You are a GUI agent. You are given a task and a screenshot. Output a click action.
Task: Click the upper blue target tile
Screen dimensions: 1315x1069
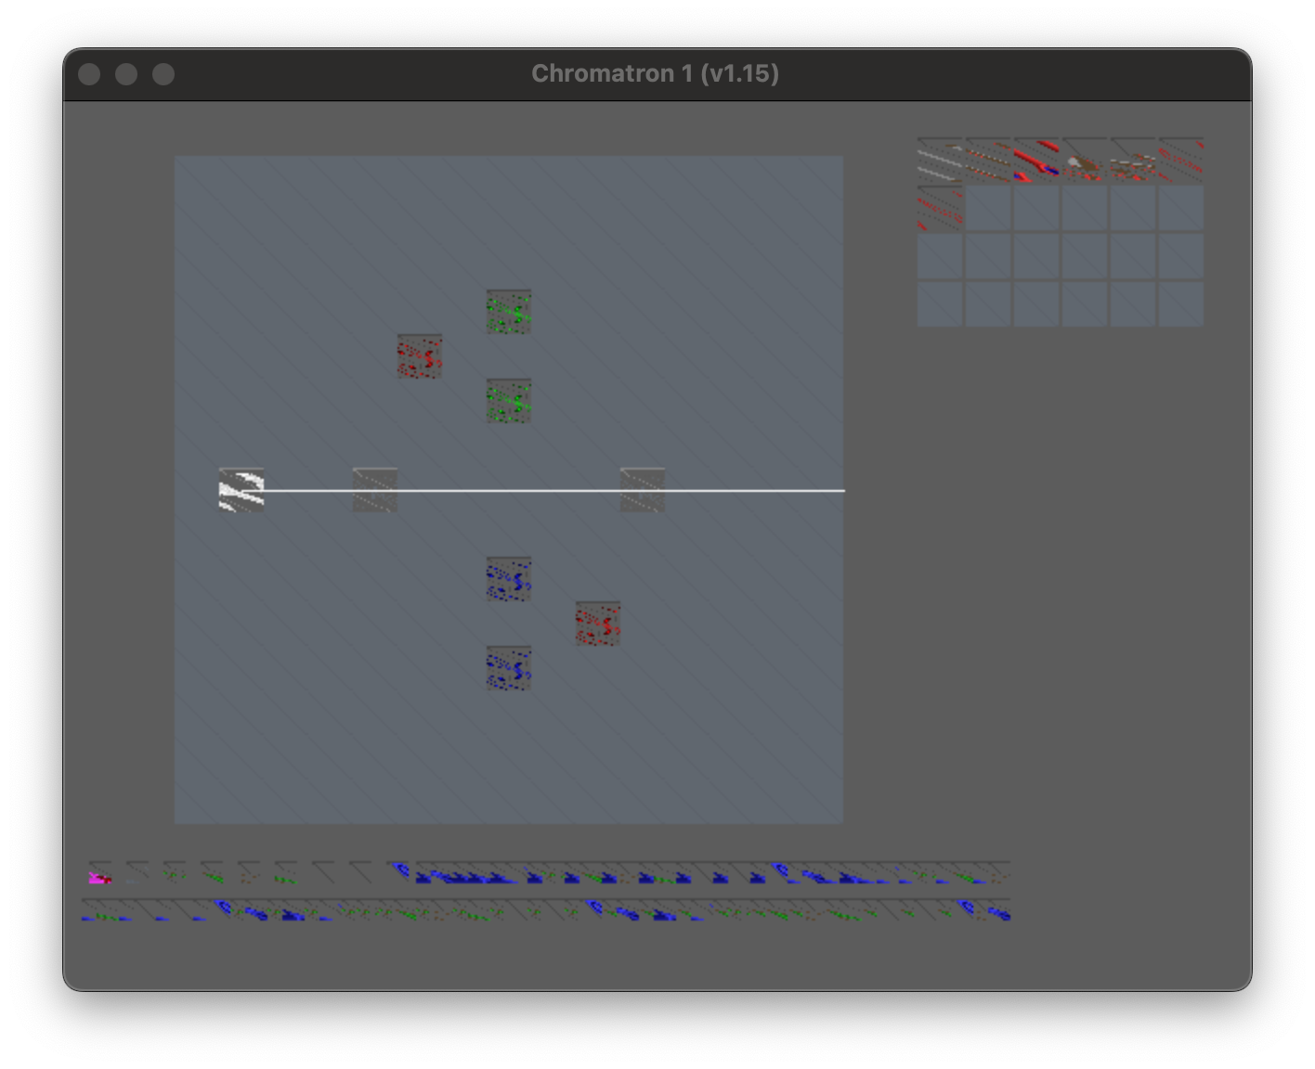pos(509,579)
